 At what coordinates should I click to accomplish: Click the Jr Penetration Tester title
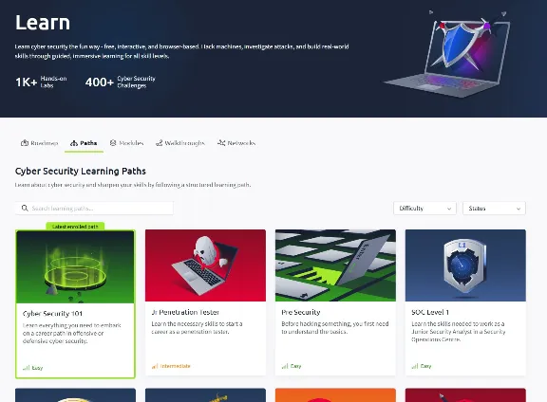[185, 312]
